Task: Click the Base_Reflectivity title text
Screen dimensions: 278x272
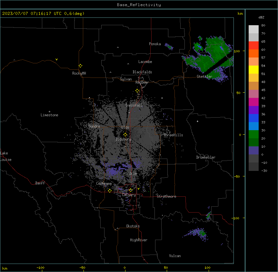Action: 139,5
